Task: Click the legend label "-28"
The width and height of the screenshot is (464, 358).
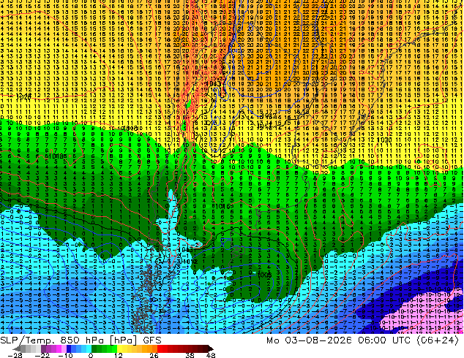Action: pos(15,355)
